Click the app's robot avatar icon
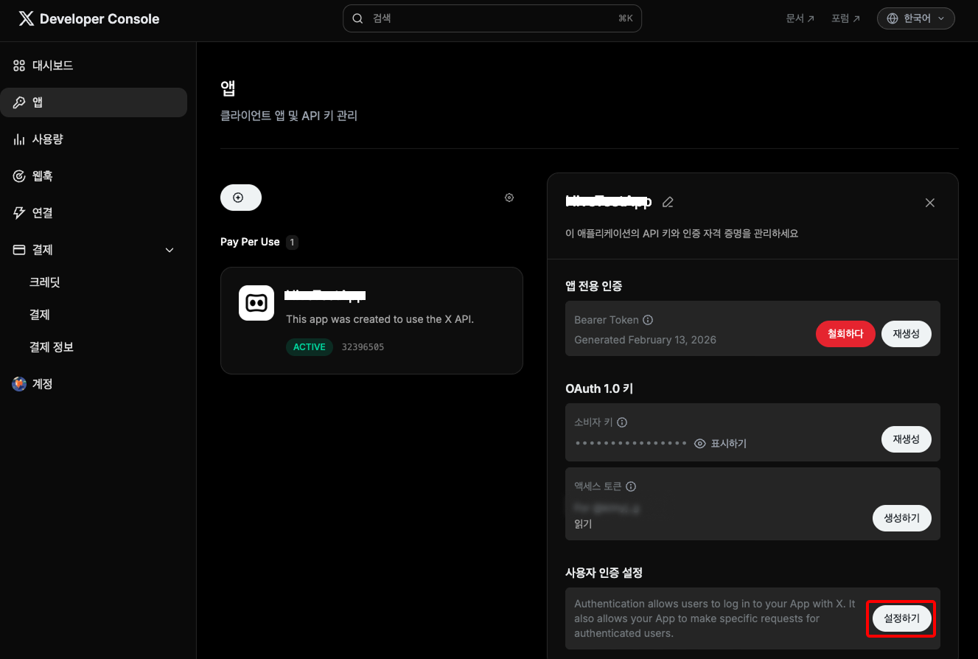Image resolution: width=978 pixels, height=659 pixels. (256, 303)
